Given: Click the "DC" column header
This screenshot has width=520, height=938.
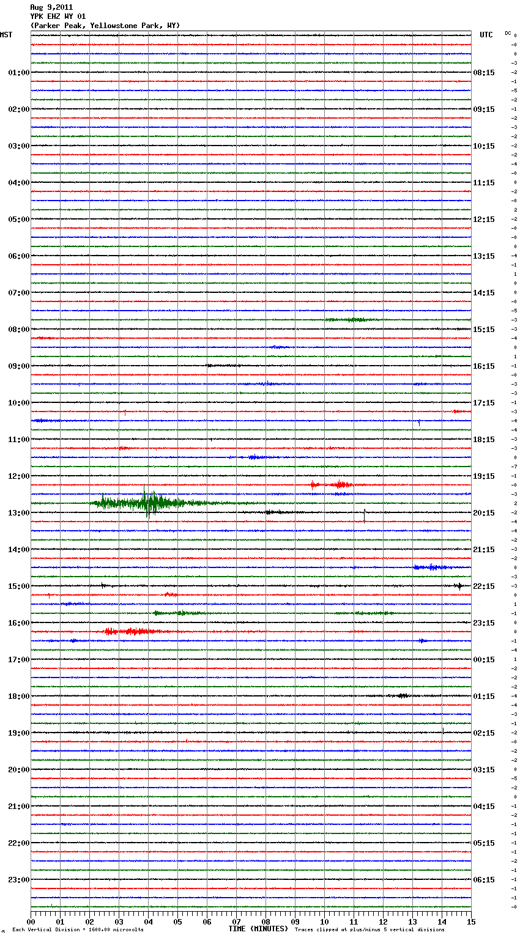Looking at the screenshot, I should click(508, 33).
